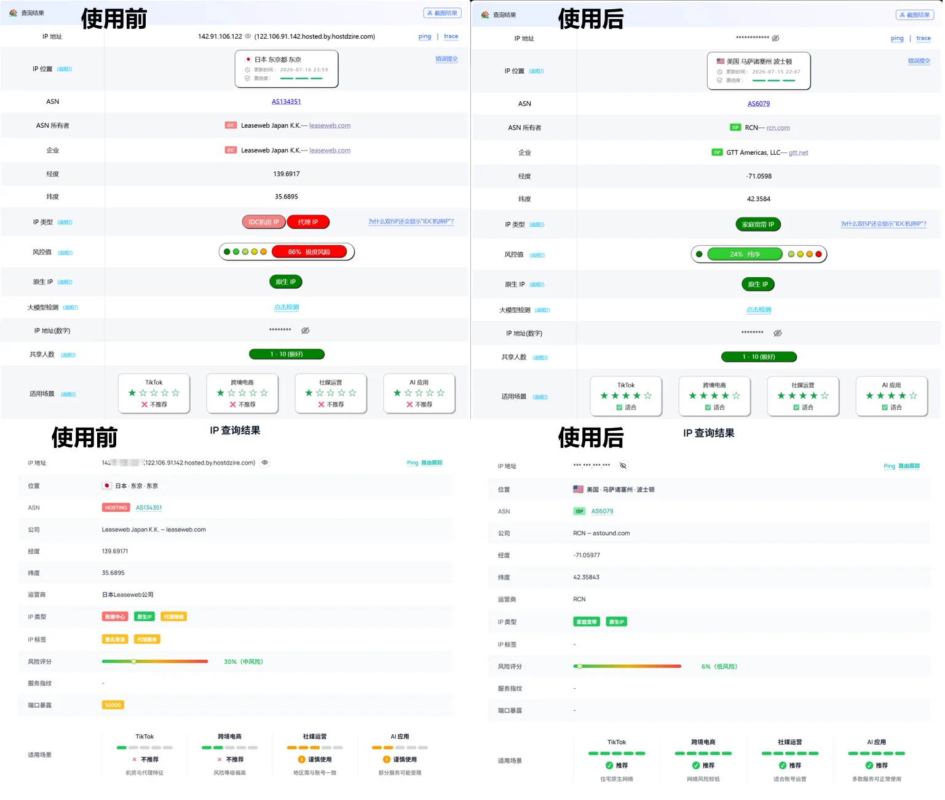This screenshot has width=945, height=800.
Task: Click 说明? beside 共享人数 in 使用后 panel
Action: coord(540,358)
